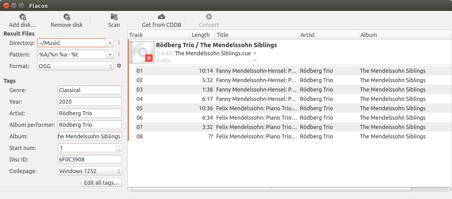
Task: Open the Pattern options three-dot menu
Action: point(119,54)
